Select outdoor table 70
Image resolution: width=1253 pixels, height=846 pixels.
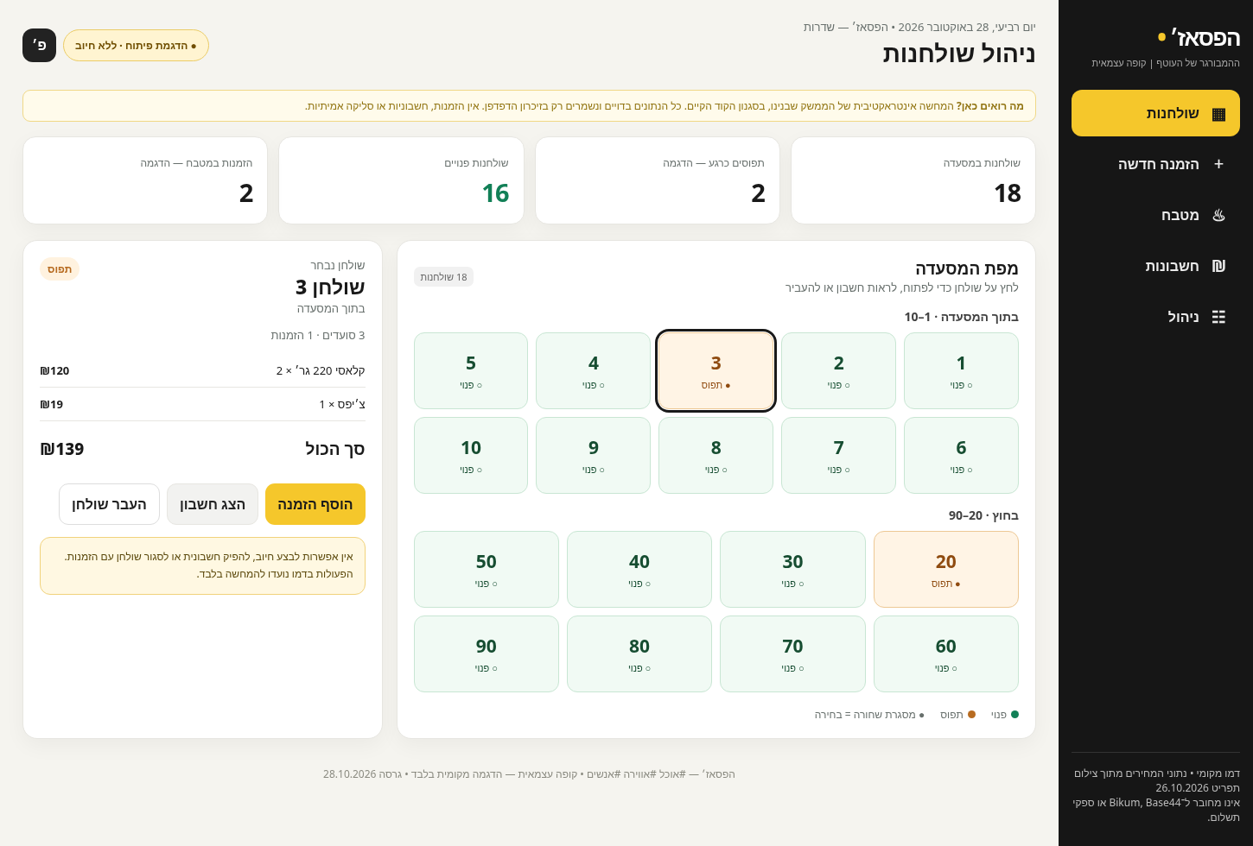(792, 654)
